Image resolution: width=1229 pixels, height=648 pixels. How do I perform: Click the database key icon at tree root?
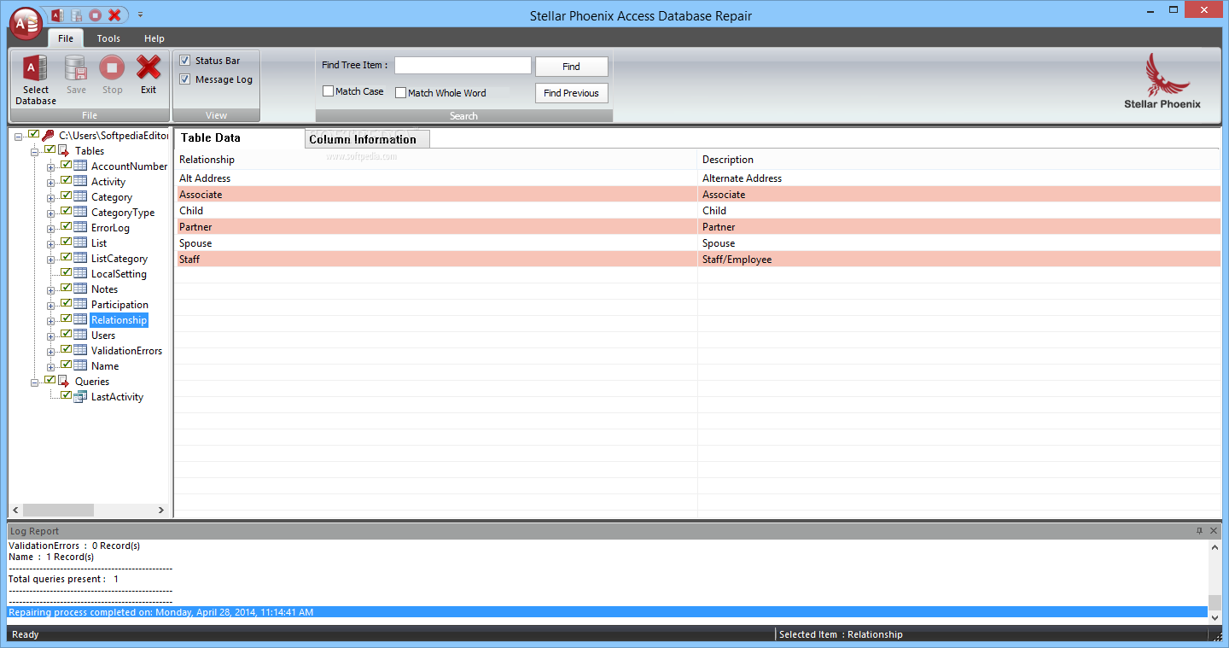tap(49, 135)
